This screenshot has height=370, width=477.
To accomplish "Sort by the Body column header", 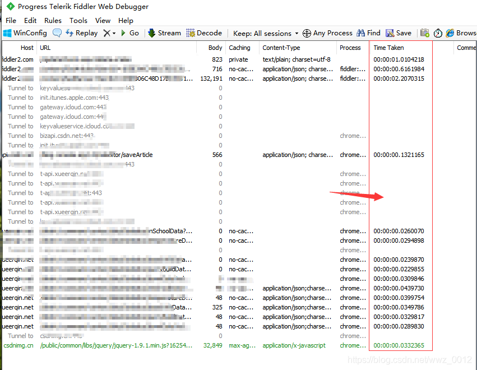I will click(211, 48).
